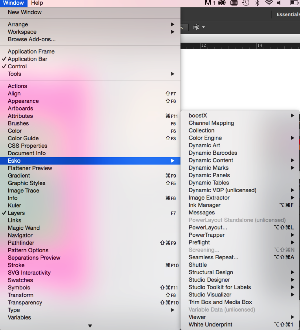Toggle the Control panel checked item

pyautogui.click(x=90, y=66)
